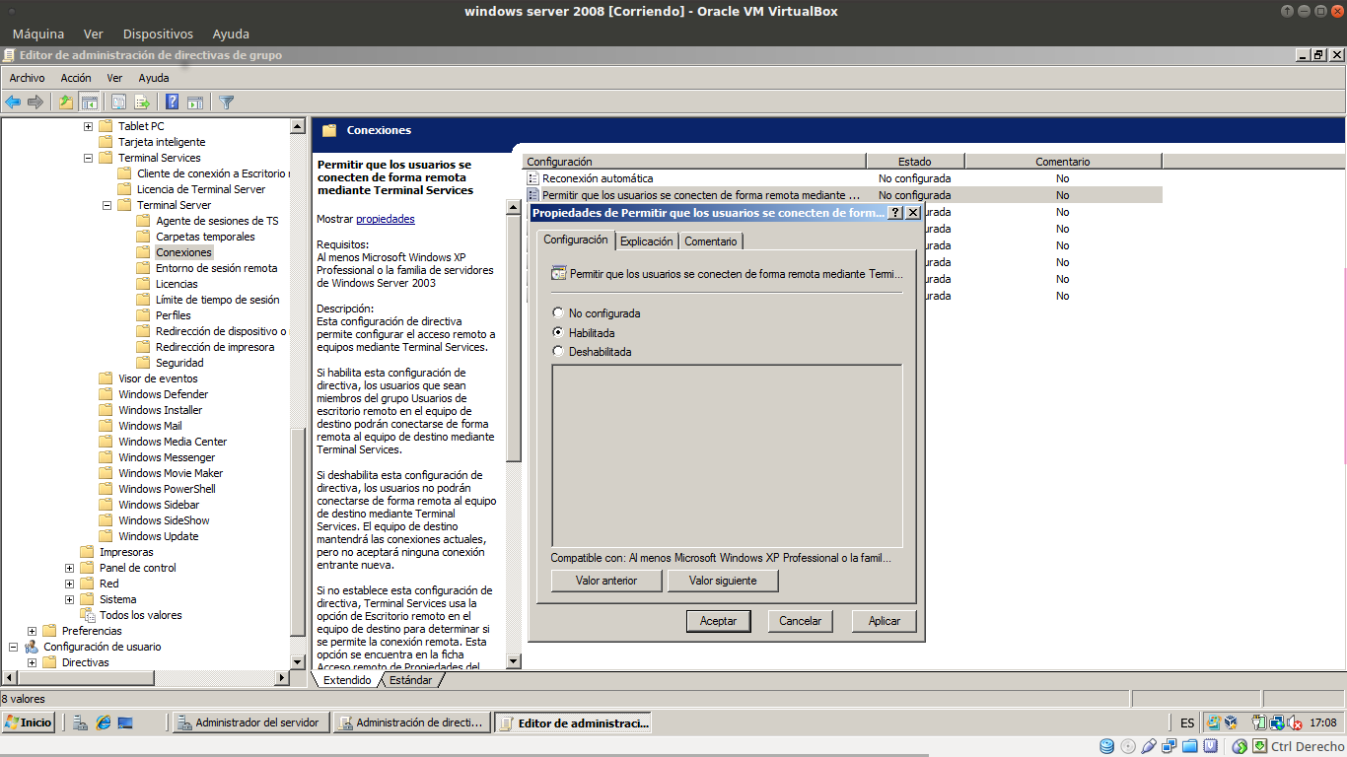
Task: Click the Properties toolbar icon
Action: pyautogui.click(x=118, y=102)
